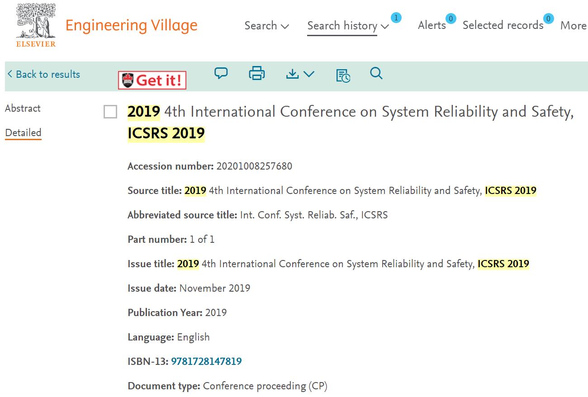Screen dimensions: 588x397
Task: Click the Publication Year value 2019
Action: click(216, 313)
